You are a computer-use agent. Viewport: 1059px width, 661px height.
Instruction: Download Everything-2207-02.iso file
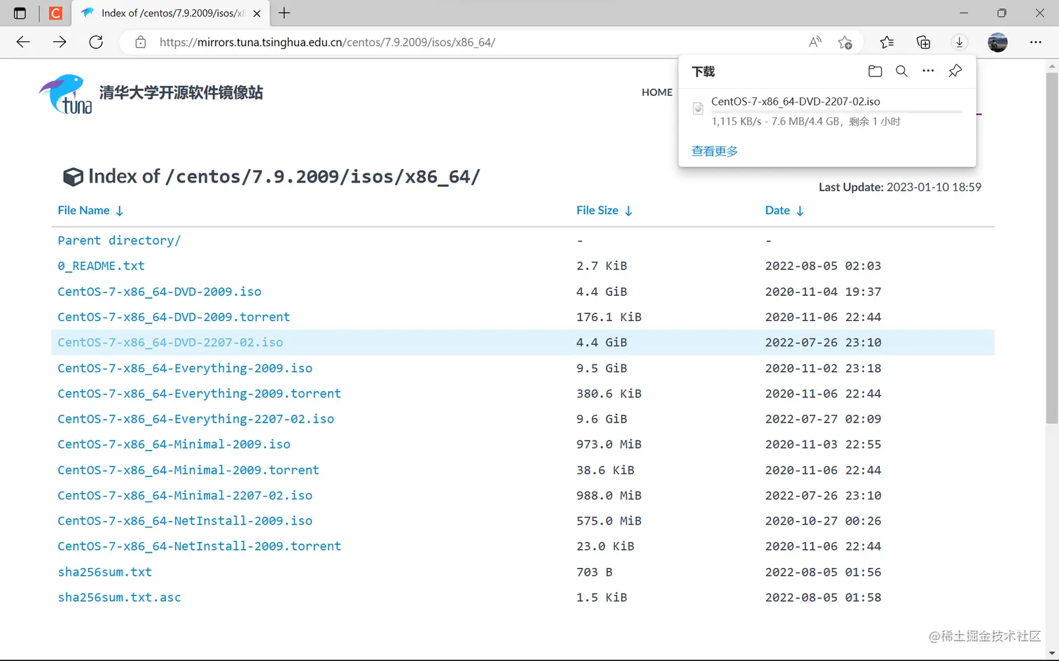click(x=195, y=419)
